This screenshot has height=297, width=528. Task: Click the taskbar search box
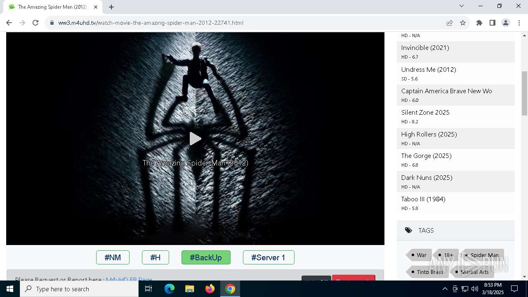[x=79, y=289]
